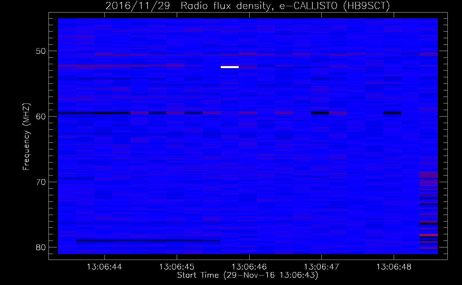This screenshot has height=285, width=462.
Task: Click the white saturated bar near 52 MHz
Action: [x=230, y=67]
